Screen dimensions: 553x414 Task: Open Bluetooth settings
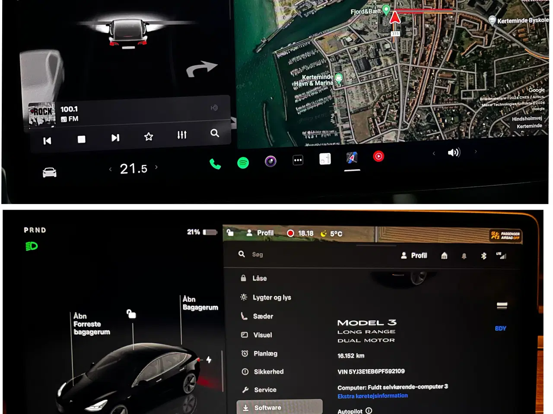pos(483,256)
